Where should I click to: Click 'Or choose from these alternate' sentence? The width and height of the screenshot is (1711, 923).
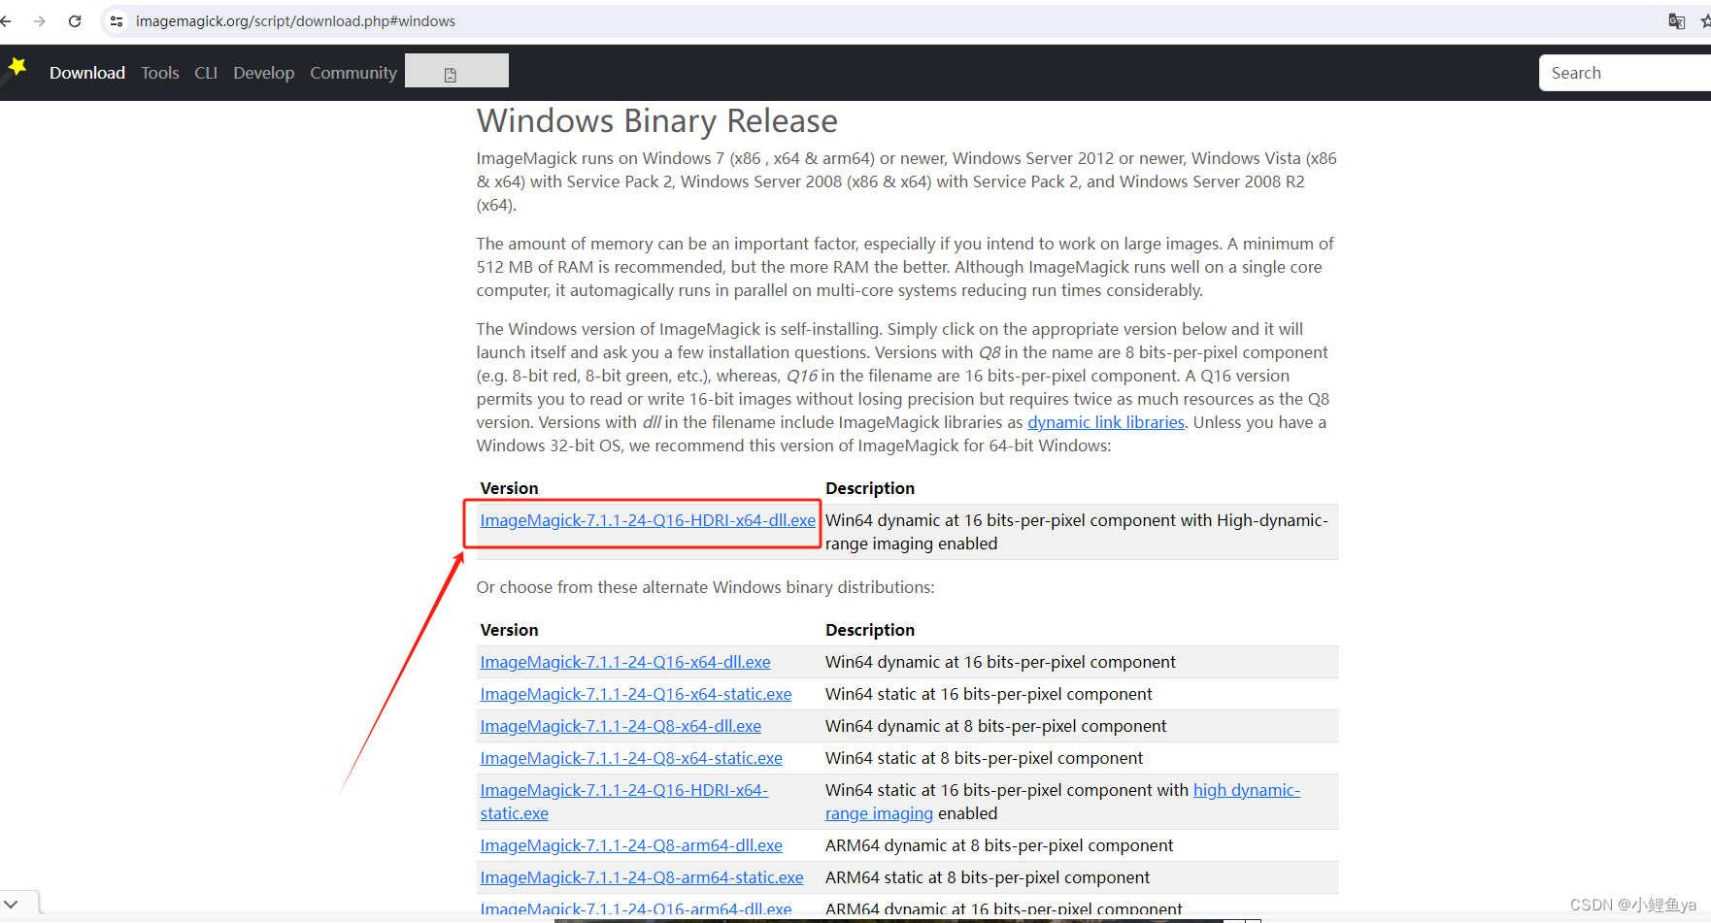(x=706, y=587)
